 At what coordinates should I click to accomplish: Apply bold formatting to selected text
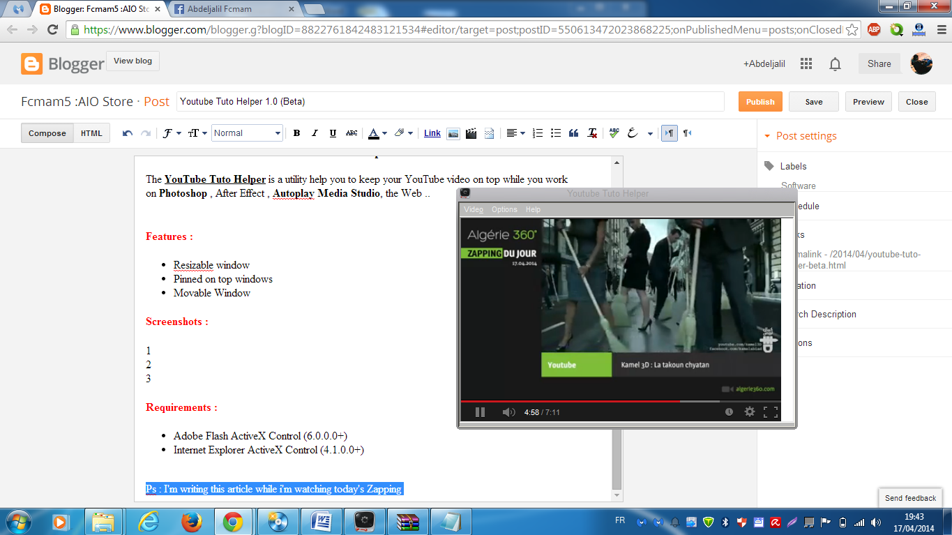coord(296,133)
